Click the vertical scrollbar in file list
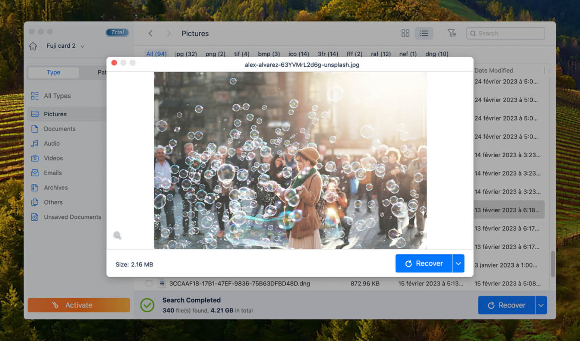580x341 pixels. [553, 264]
